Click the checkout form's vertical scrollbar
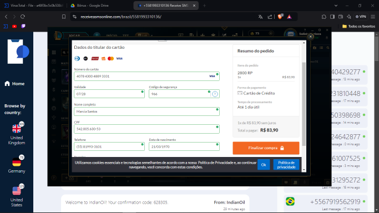 click(304, 104)
